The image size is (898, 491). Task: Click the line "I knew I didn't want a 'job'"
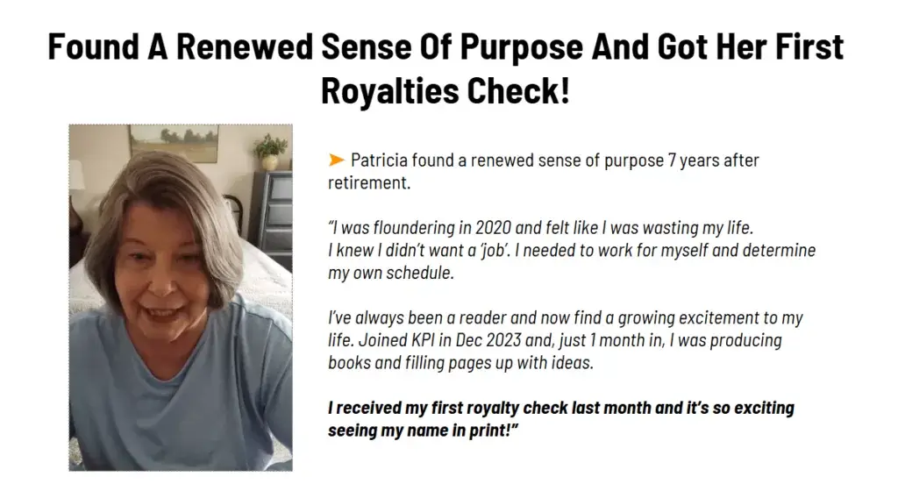click(x=430, y=251)
